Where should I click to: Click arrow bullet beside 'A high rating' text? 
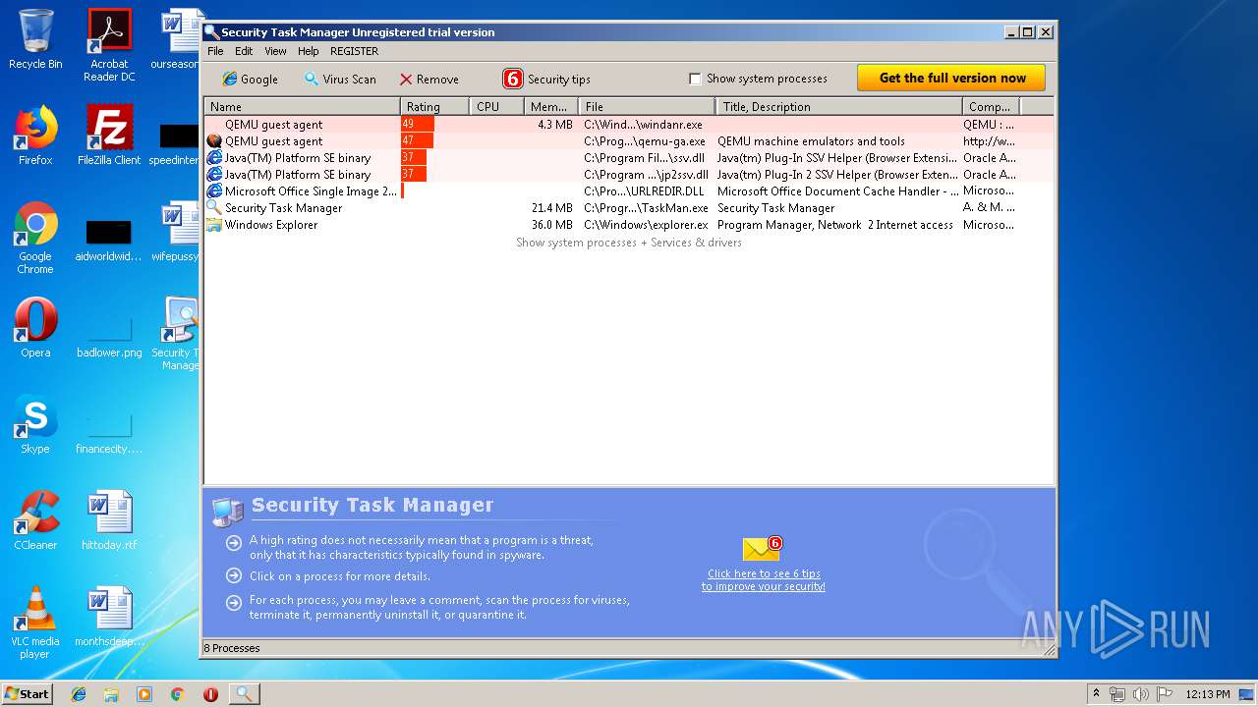click(x=233, y=541)
